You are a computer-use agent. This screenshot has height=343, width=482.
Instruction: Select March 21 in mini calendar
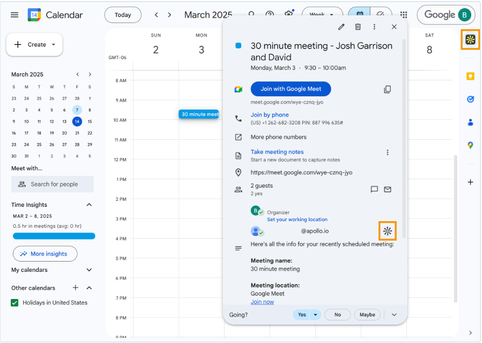[77, 133]
